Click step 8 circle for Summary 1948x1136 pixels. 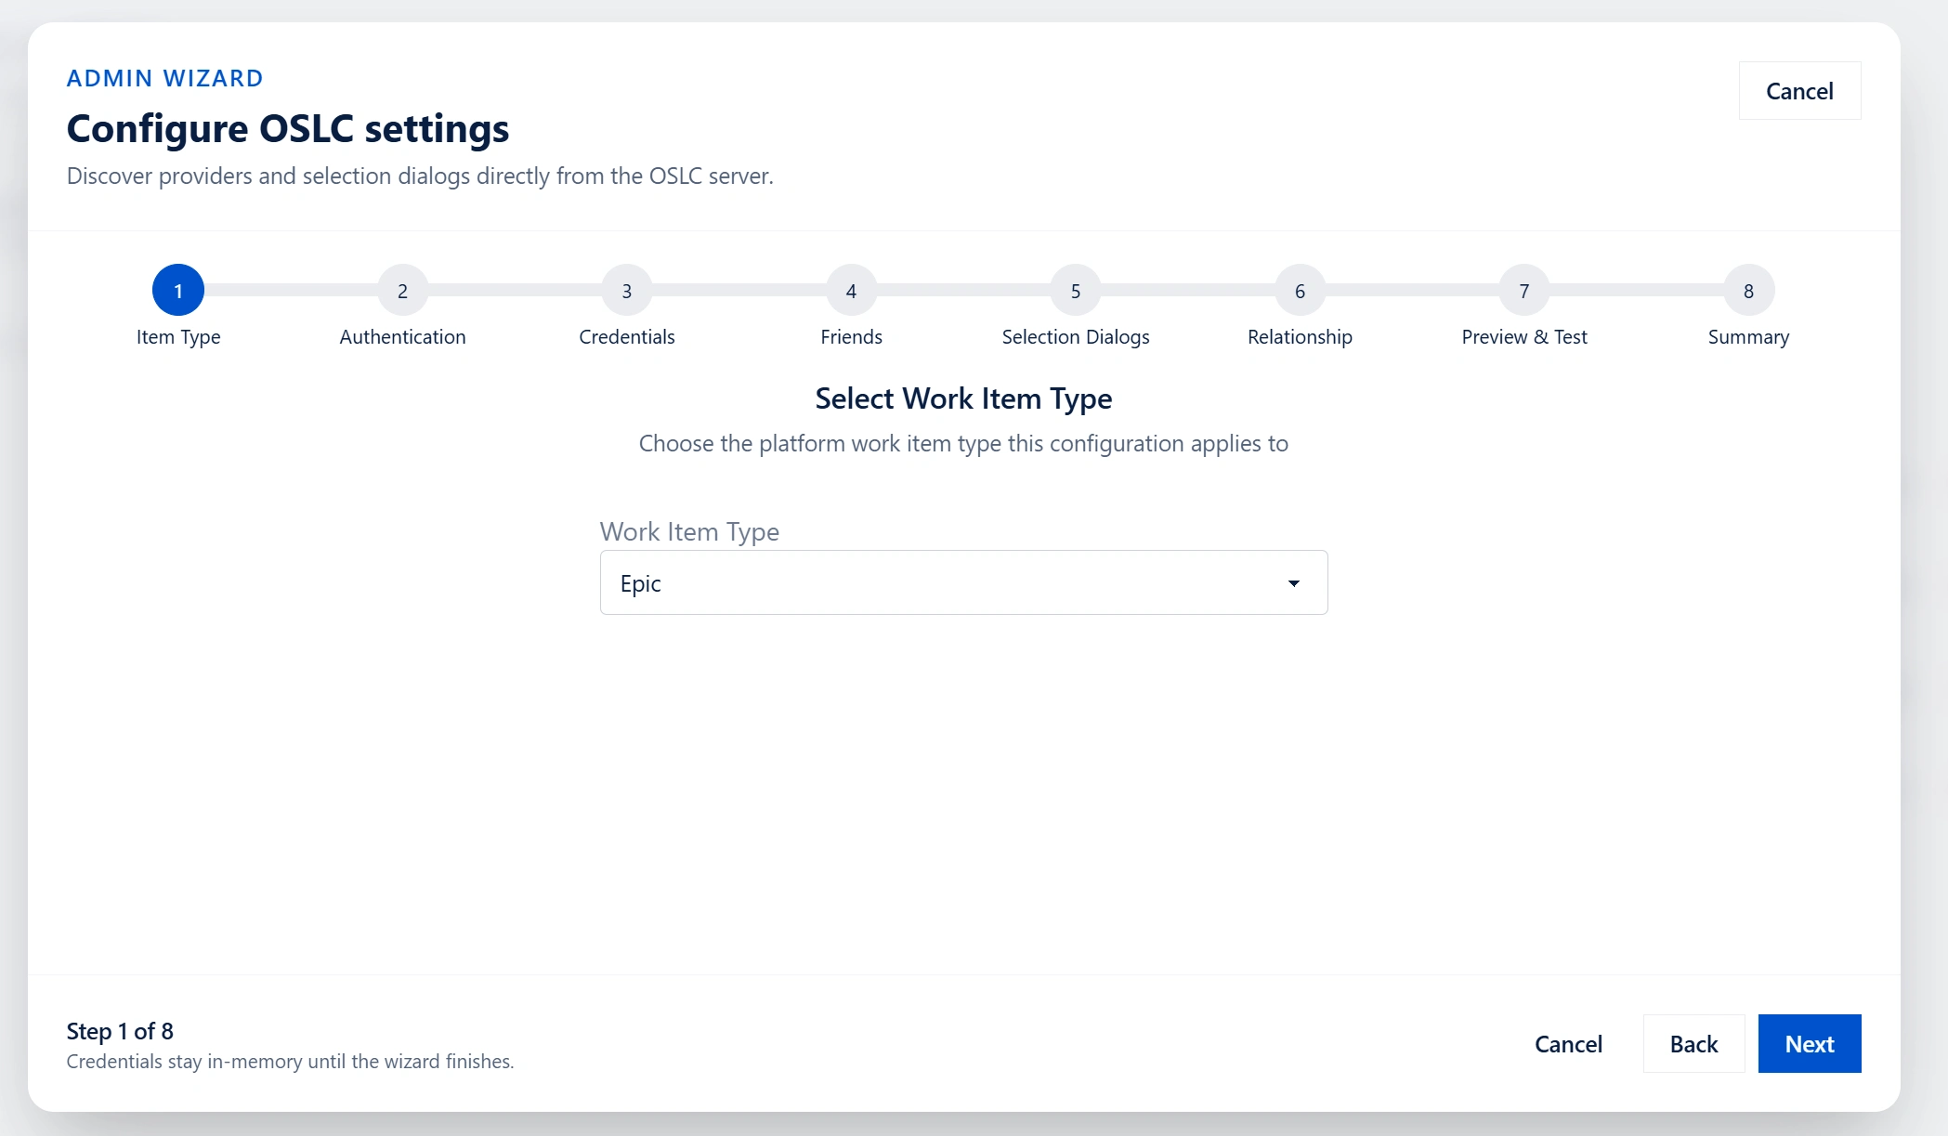pos(1748,291)
